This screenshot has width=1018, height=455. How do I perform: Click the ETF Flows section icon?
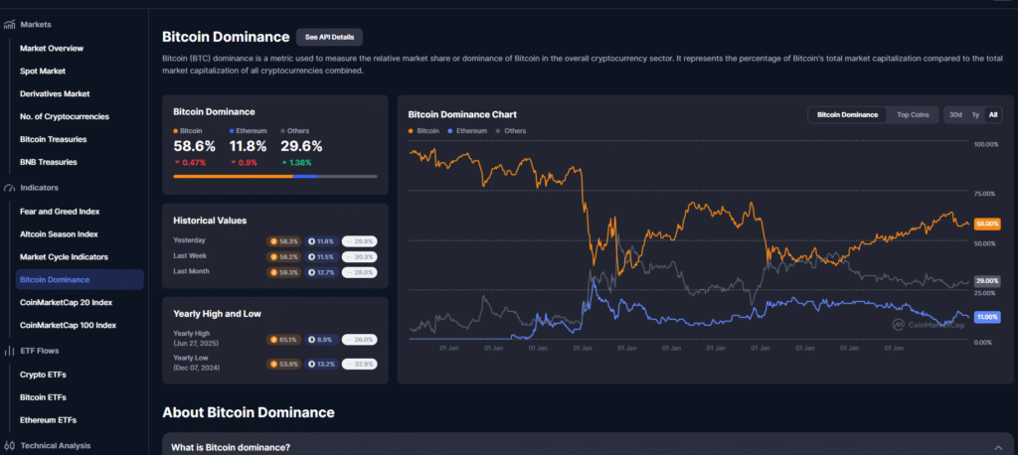coord(7,350)
